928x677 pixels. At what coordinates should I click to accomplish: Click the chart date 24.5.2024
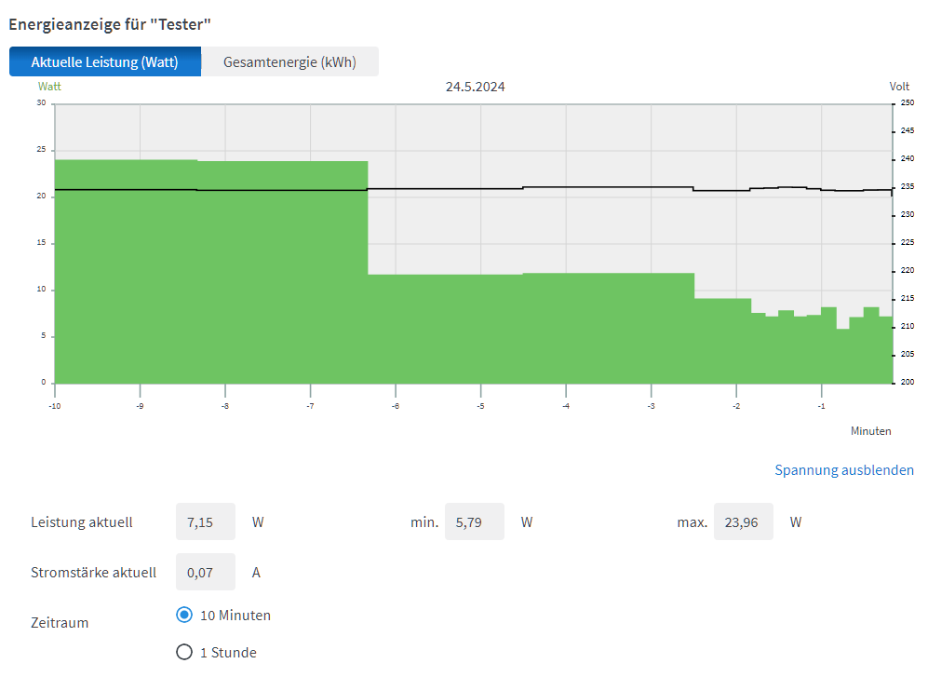coord(476,87)
